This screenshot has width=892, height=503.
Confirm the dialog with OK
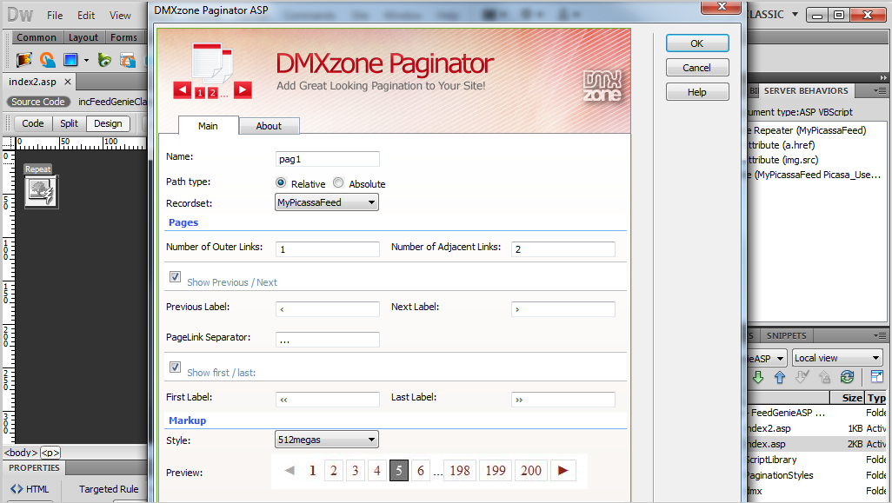pos(697,43)
